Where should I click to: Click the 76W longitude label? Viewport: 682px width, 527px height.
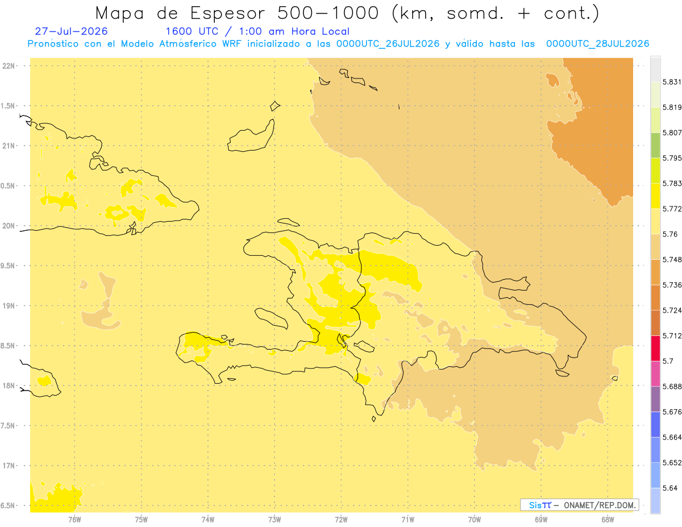point(74,519)
